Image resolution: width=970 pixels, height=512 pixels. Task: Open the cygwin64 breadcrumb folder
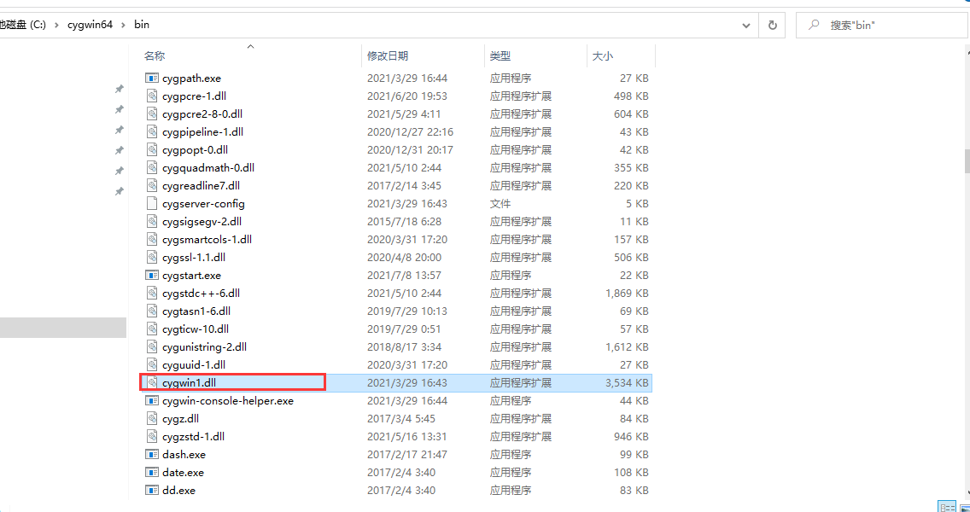[90, 26]
